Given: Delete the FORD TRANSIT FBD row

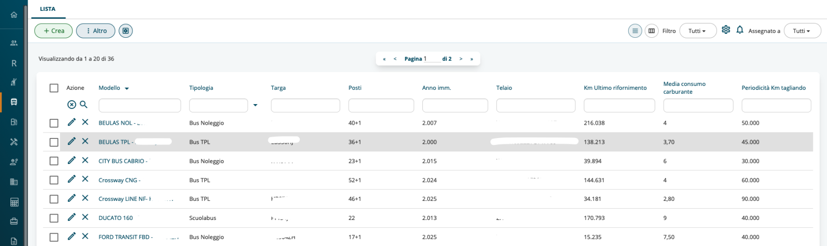Looking at the screenshot, I should click(85, 236).
